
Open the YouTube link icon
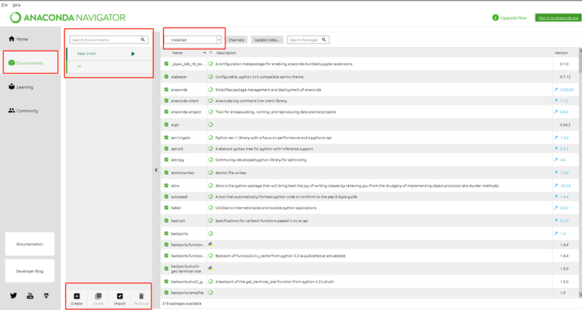(x=30, y=295)
